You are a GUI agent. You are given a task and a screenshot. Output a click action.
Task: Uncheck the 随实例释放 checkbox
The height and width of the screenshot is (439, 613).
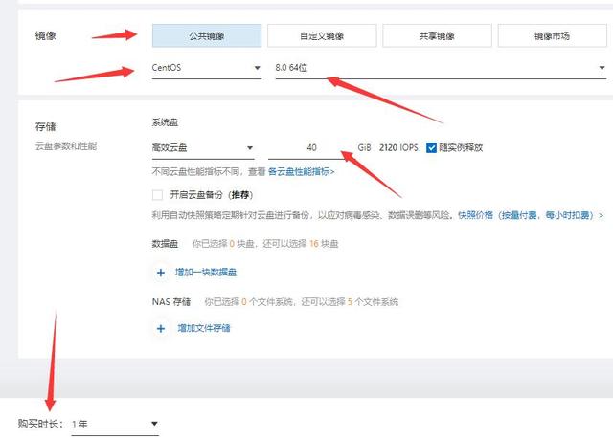click(431, 148)
